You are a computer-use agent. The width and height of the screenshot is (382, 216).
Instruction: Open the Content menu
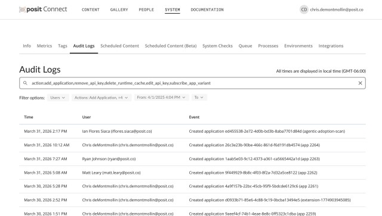[91, 10]
